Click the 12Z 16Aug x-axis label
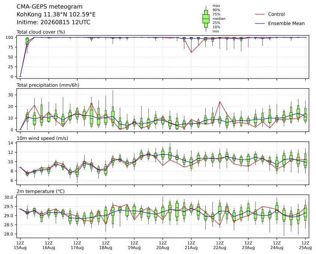 tap(49, 245)
